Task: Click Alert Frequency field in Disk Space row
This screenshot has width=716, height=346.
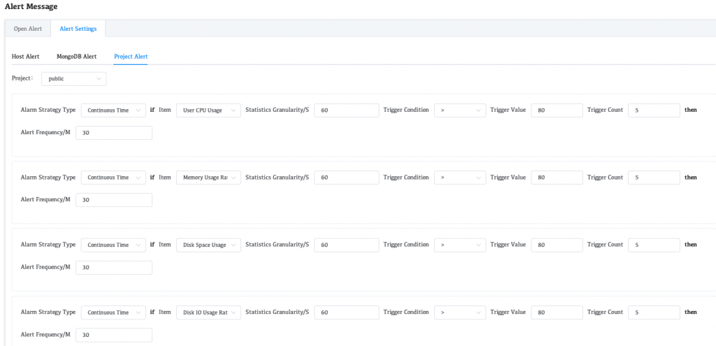Action: (x=113, y=268)
